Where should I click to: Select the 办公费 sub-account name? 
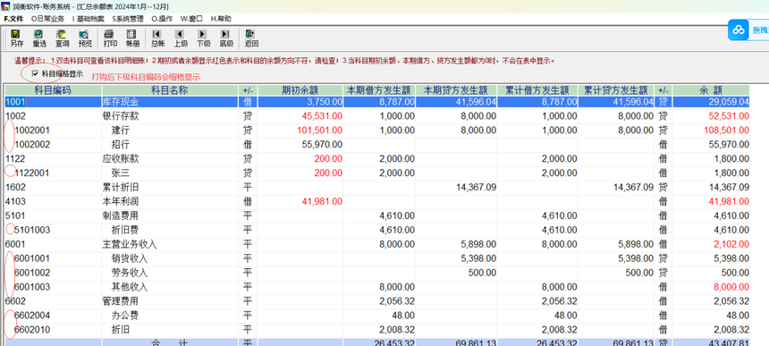[125, 315]
